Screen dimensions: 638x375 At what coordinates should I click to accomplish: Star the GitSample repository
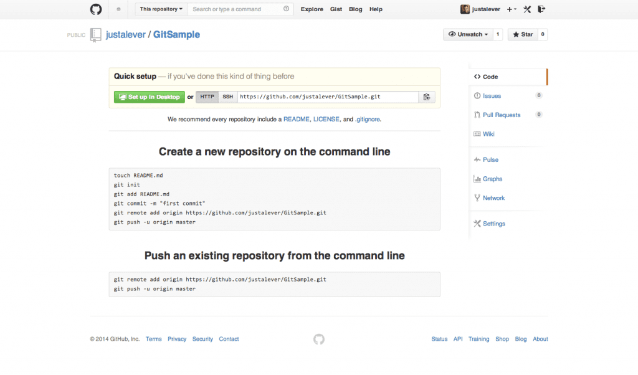point(522,34)
